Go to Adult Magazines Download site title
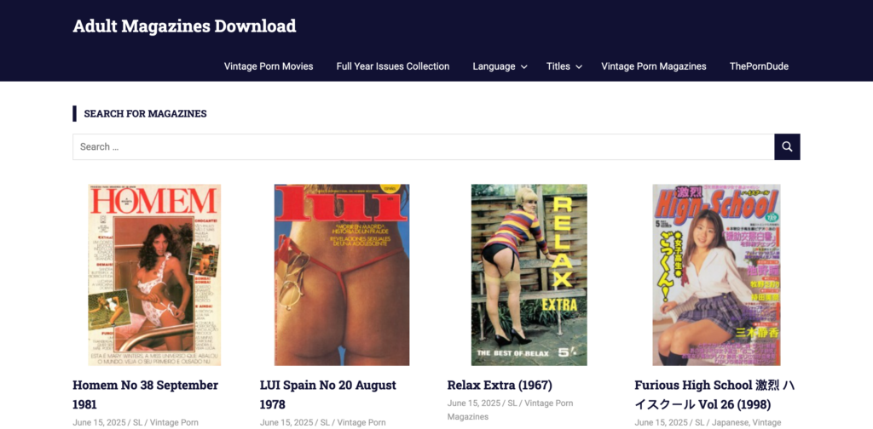This screenshot has height=429, width=873. [184, 26]
